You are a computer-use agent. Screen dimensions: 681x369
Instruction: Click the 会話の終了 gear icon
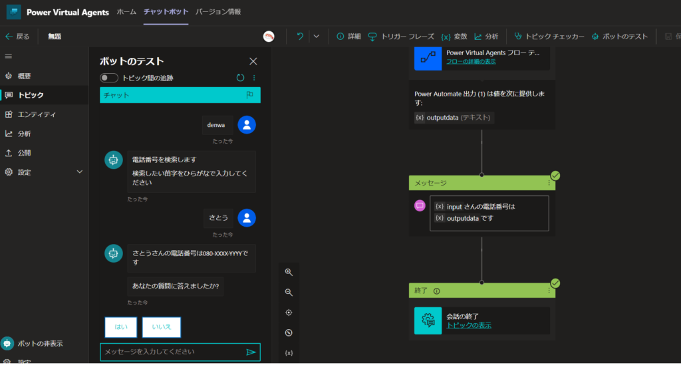click(x=428, y=321)
